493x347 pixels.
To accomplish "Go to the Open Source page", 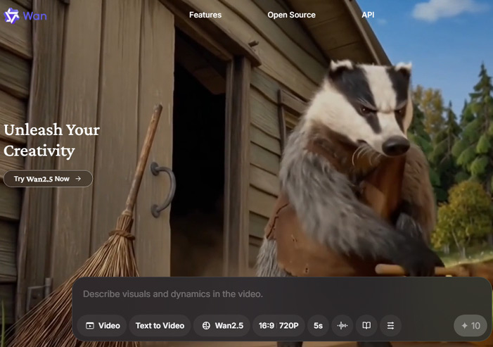I will [x=291, y=15].
